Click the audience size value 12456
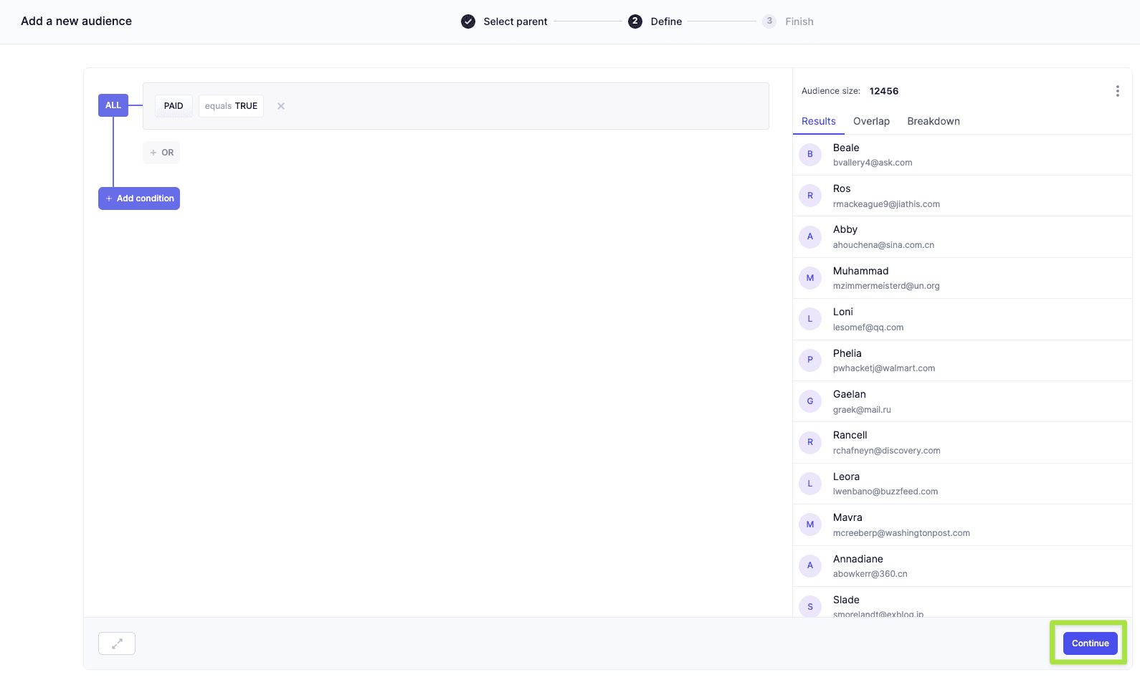 pyautogui.click(x=884, y=91)
